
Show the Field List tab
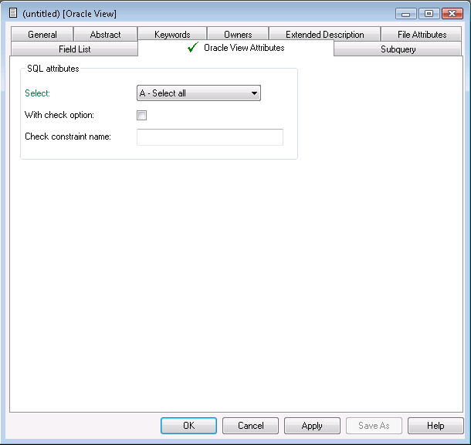(74, 49)
